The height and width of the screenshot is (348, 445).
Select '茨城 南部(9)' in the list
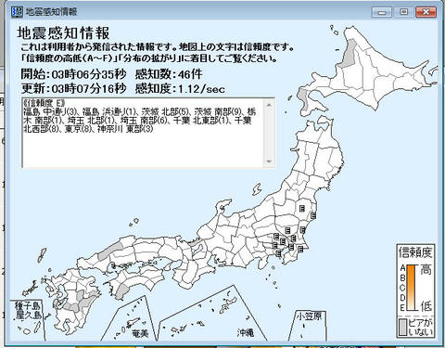[x=219, y=111]
